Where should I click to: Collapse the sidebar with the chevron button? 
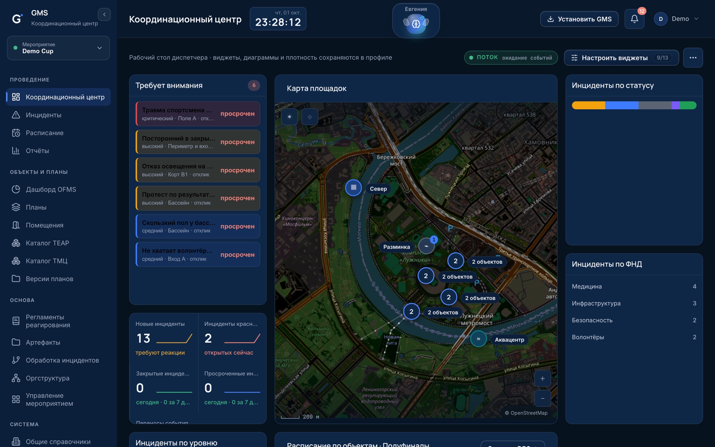coord(104,14)
